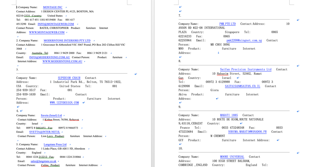
Task: Open the Langstane Press Ltd link
Action: [55, 145]
